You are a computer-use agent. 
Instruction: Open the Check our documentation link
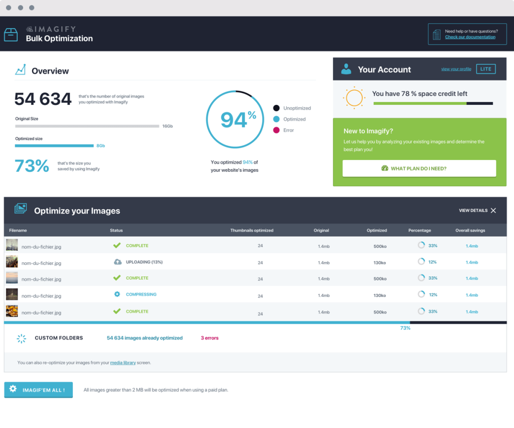(x=470, y=37)
